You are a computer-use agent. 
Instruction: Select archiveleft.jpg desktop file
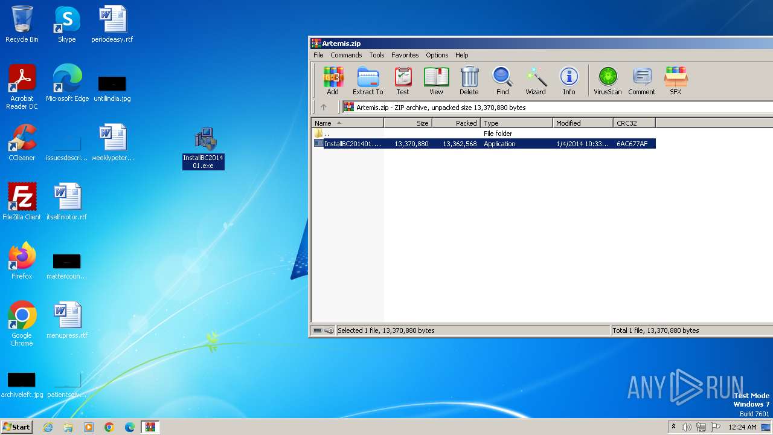tap(22, 385)
